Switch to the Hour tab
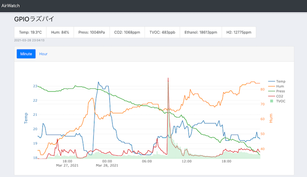 [43, 54]
